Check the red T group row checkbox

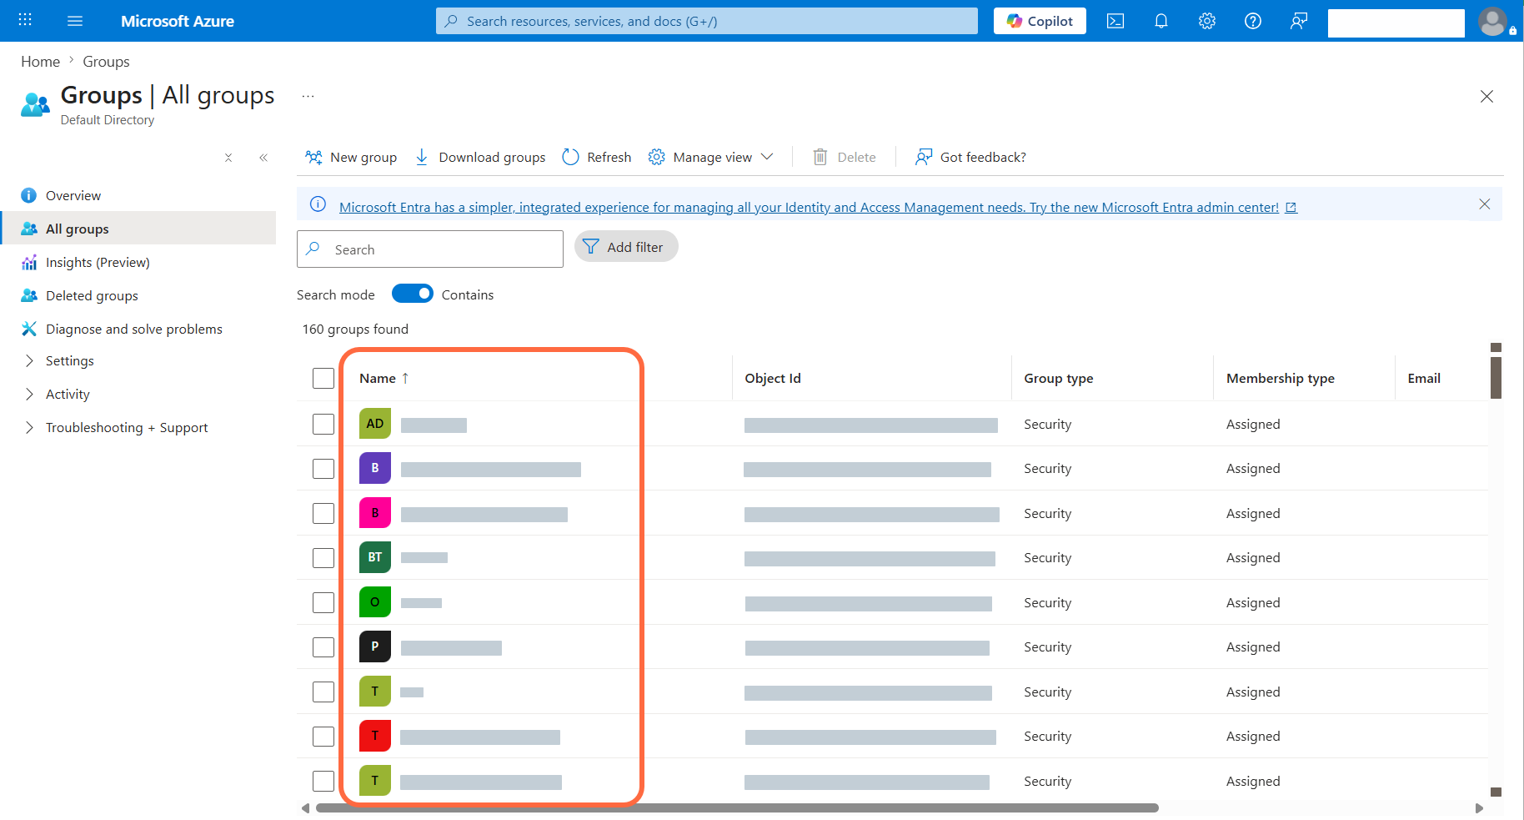[323, 737]
